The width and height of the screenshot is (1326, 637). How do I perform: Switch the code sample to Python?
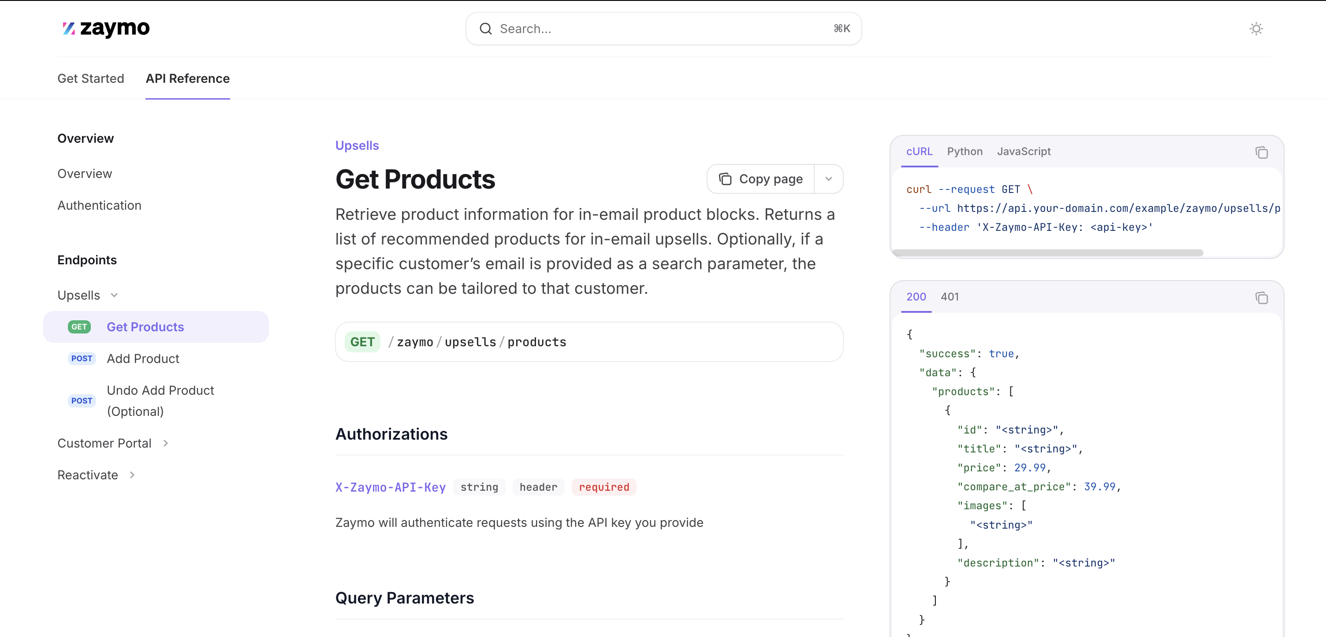tap(965, 151)
